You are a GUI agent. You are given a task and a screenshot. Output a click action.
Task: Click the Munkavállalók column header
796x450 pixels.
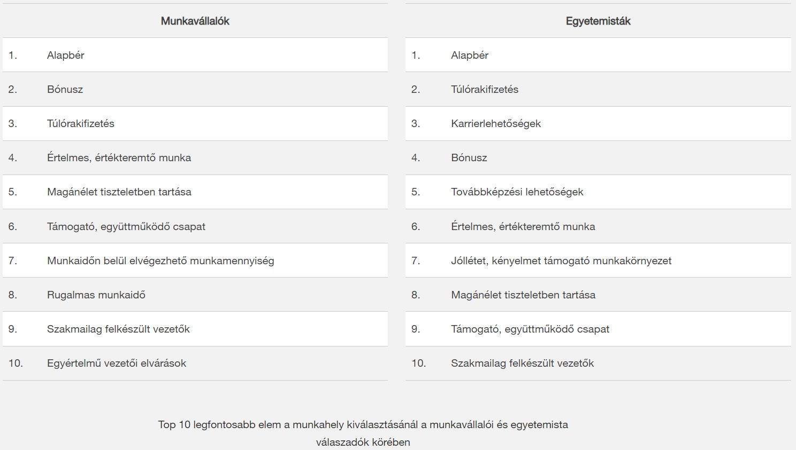[195, 21]
